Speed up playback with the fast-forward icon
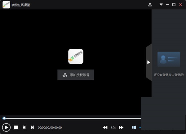Viewport: 186px width, 134px height. [x=121, y=127]
